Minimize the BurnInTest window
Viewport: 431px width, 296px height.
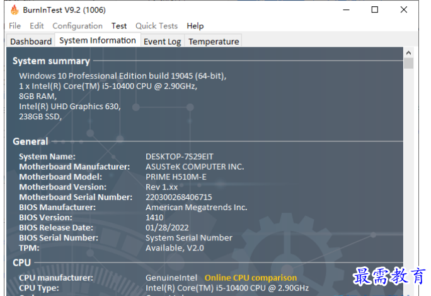click(347, 10)
